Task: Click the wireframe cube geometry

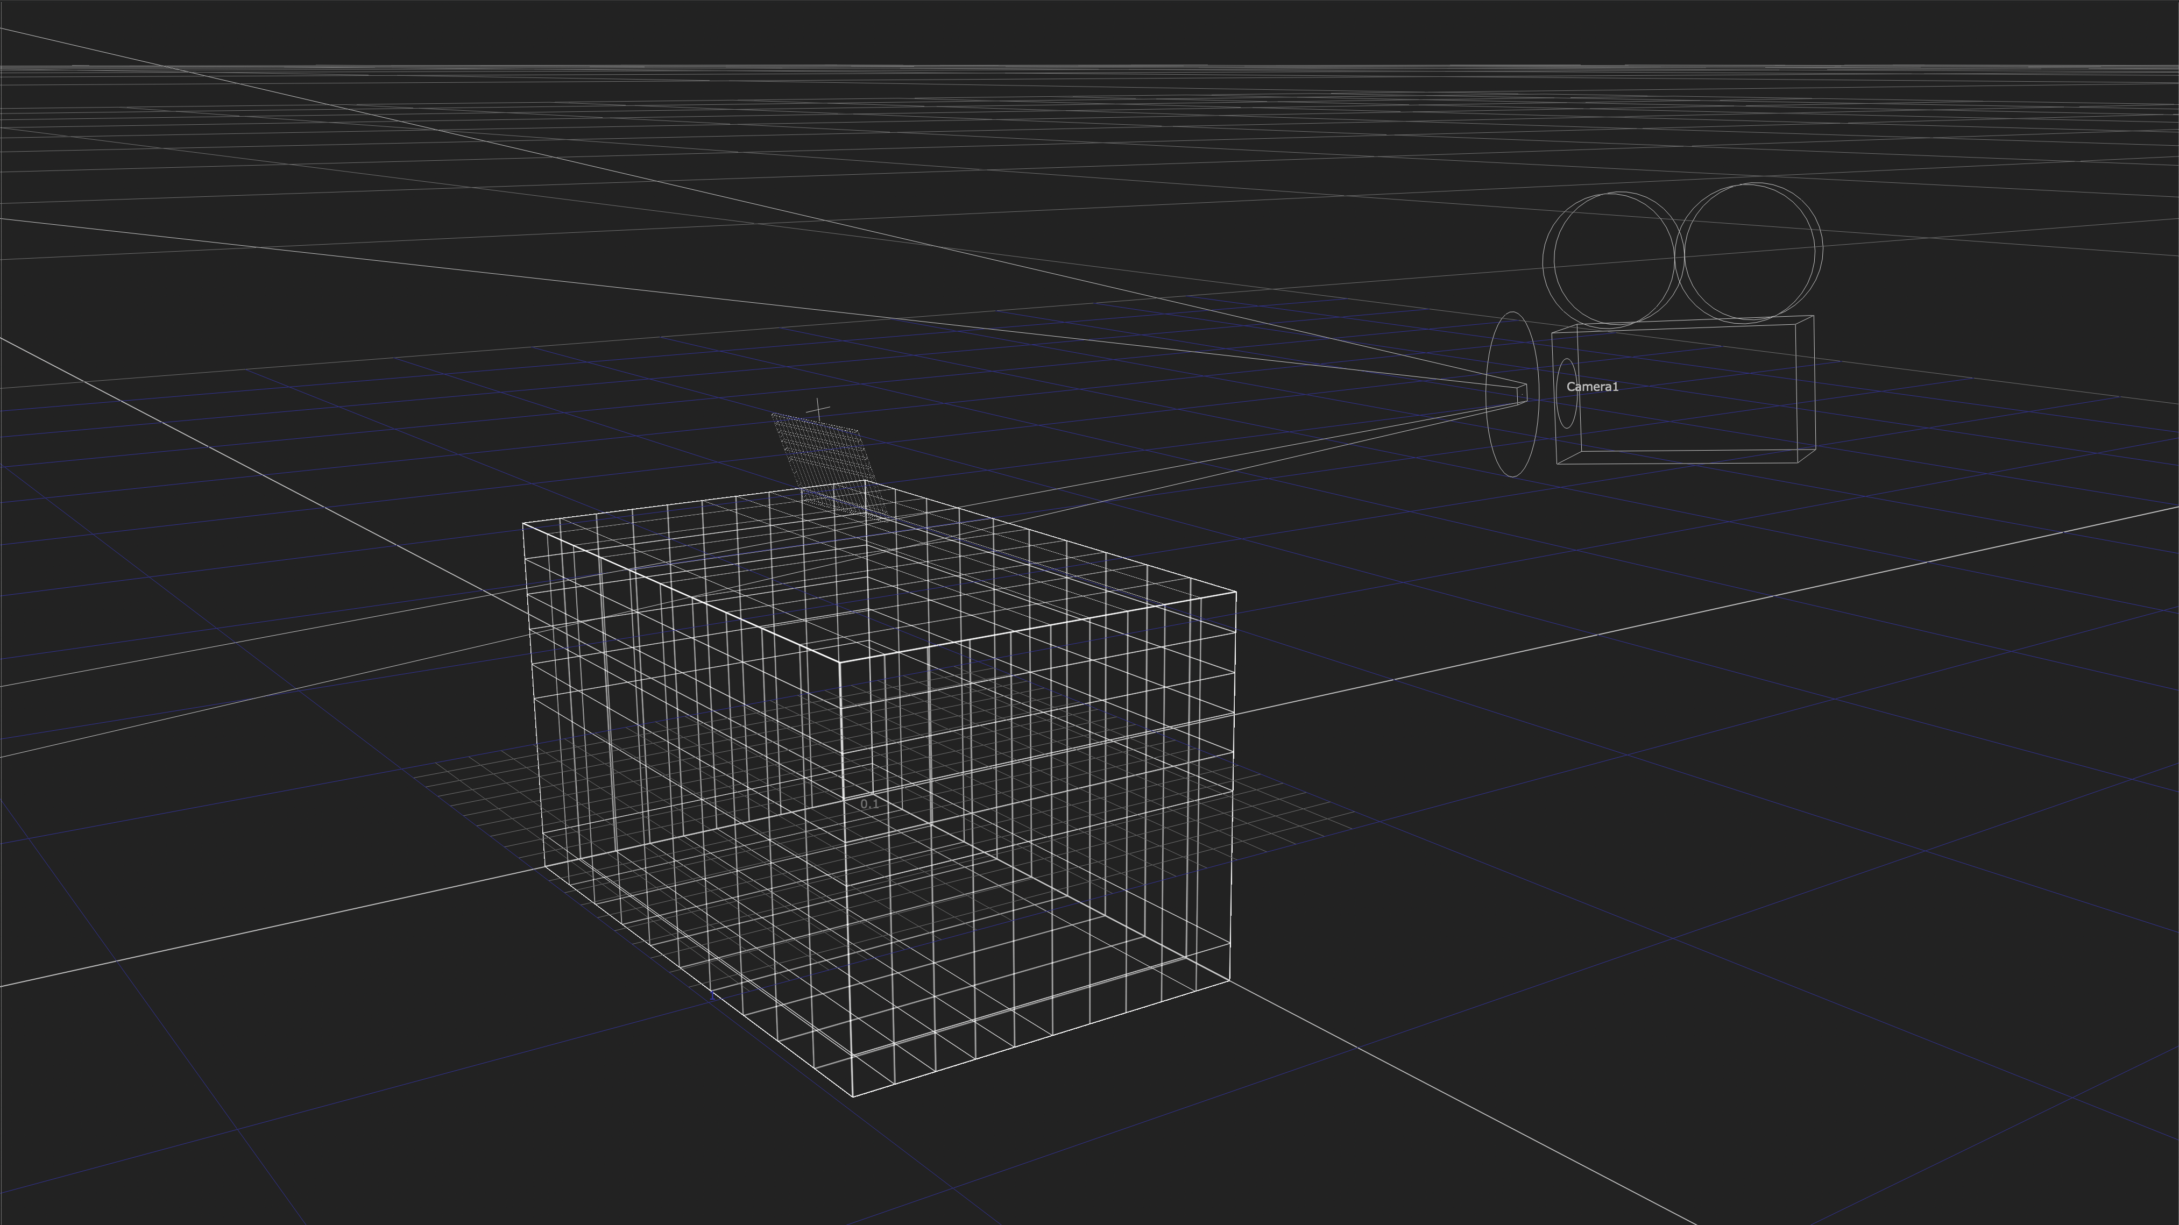Action: tap(880, 788)
